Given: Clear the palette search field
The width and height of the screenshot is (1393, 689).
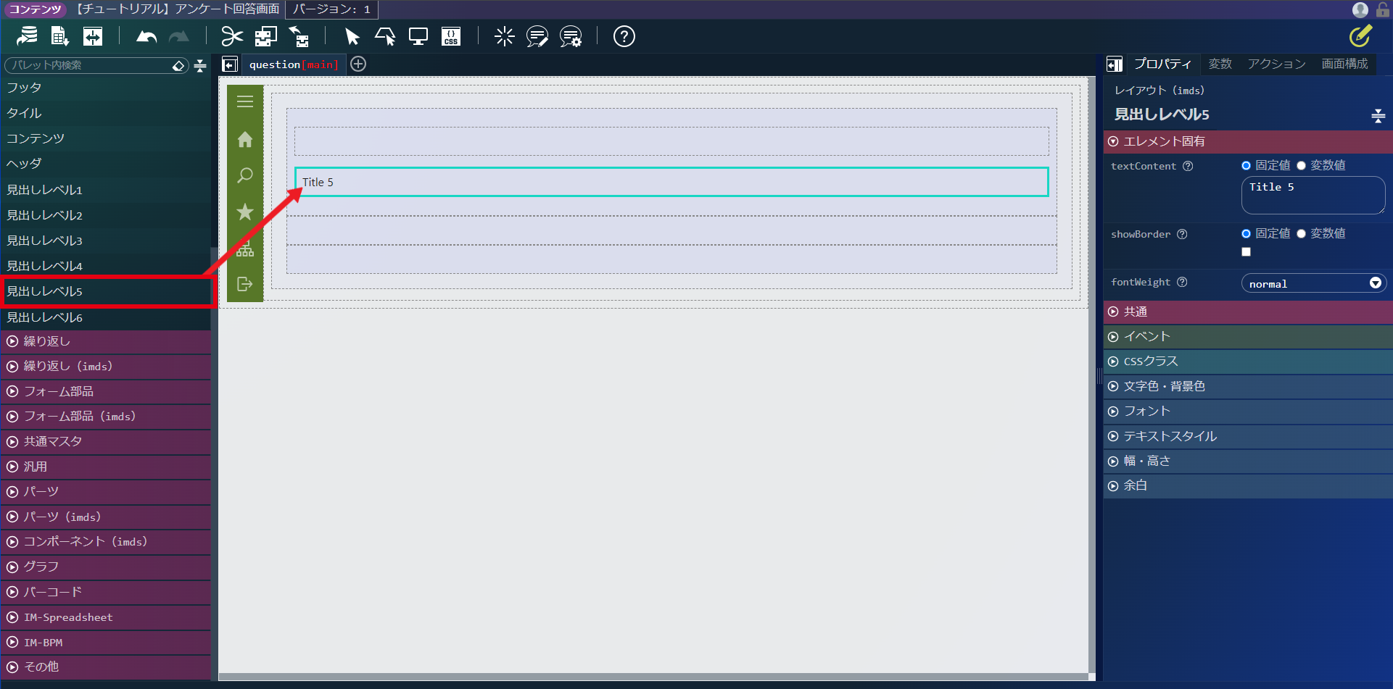Looking at the screenshot, I should click(x=179, y=66).
